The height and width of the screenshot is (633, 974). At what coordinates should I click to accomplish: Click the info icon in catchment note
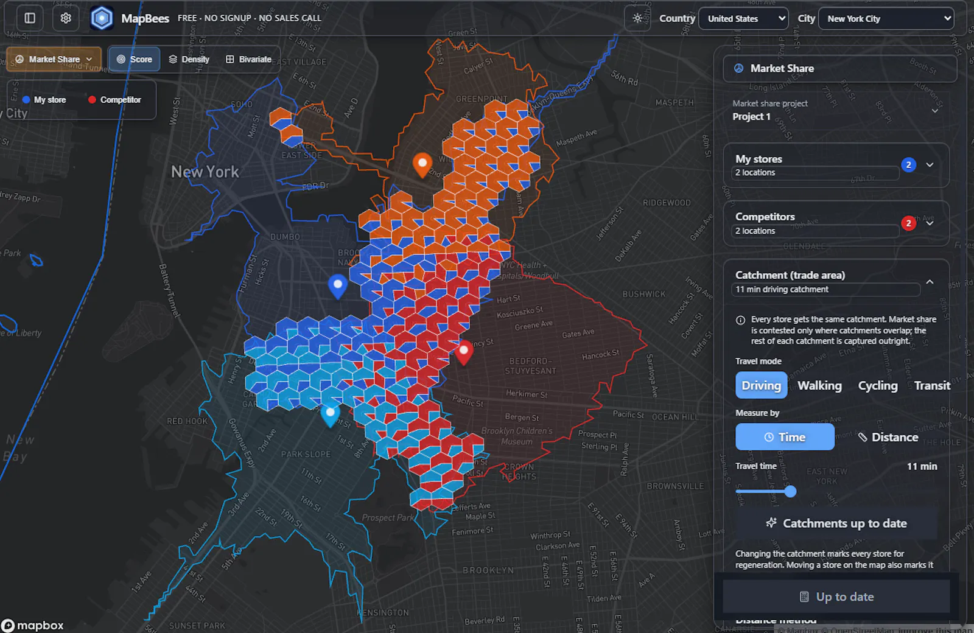(740, 320)
